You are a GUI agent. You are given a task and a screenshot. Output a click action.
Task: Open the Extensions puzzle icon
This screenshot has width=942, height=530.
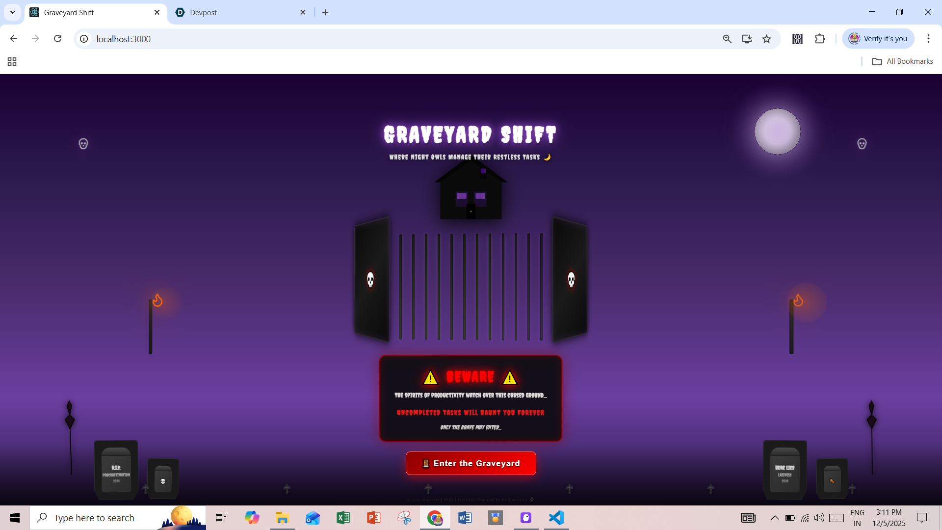820,39
